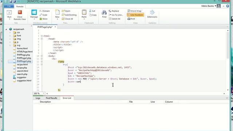Open the Help question mark icon
The width and height of the screenshot is (233, 131).
(228, 6)
